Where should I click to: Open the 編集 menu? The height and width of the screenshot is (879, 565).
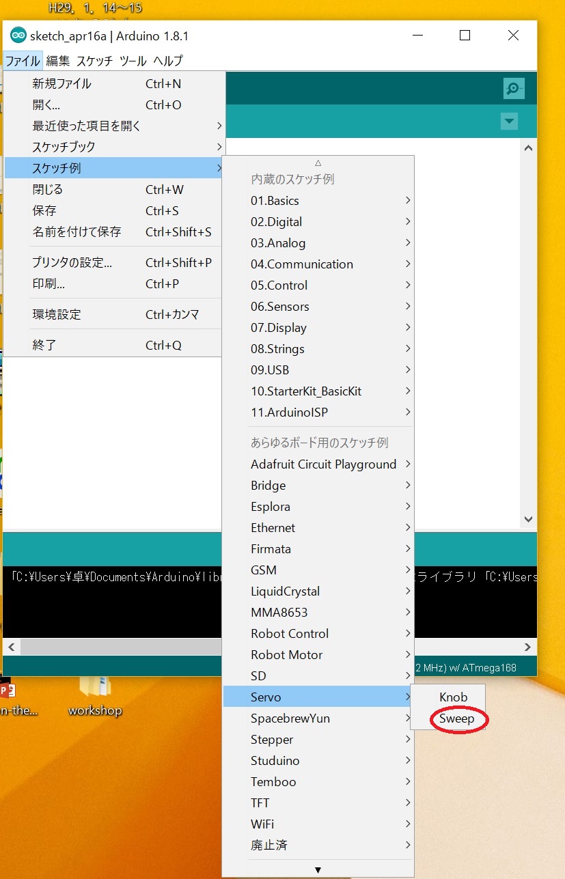pos(58,61)
